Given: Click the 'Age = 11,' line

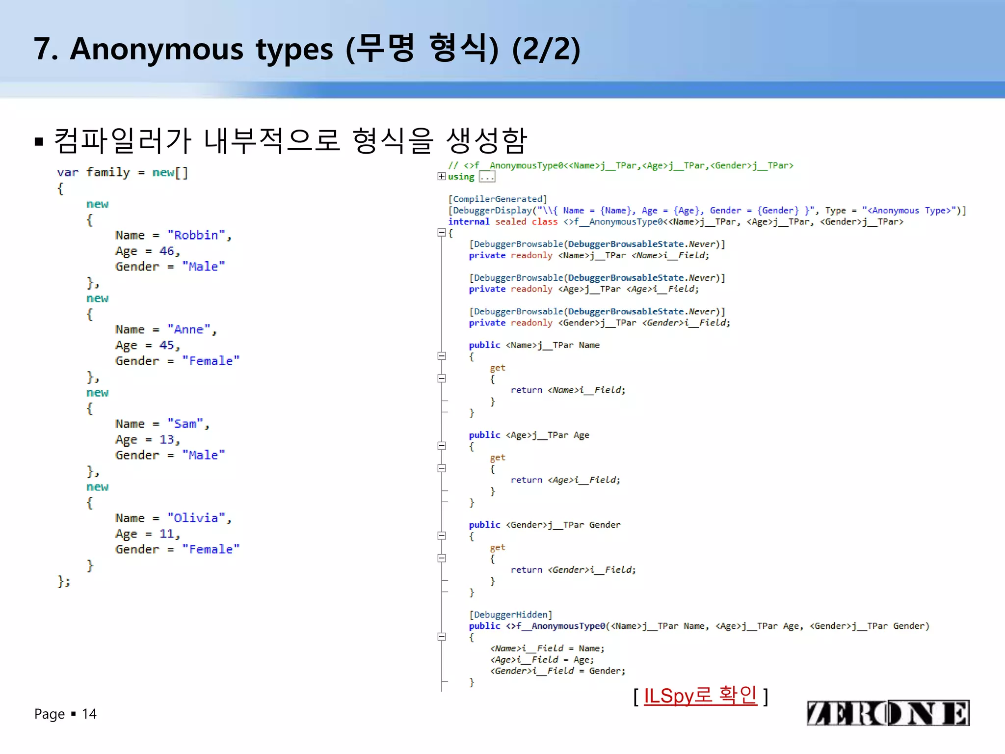Looking at the screenshot, I should [148, 534].
